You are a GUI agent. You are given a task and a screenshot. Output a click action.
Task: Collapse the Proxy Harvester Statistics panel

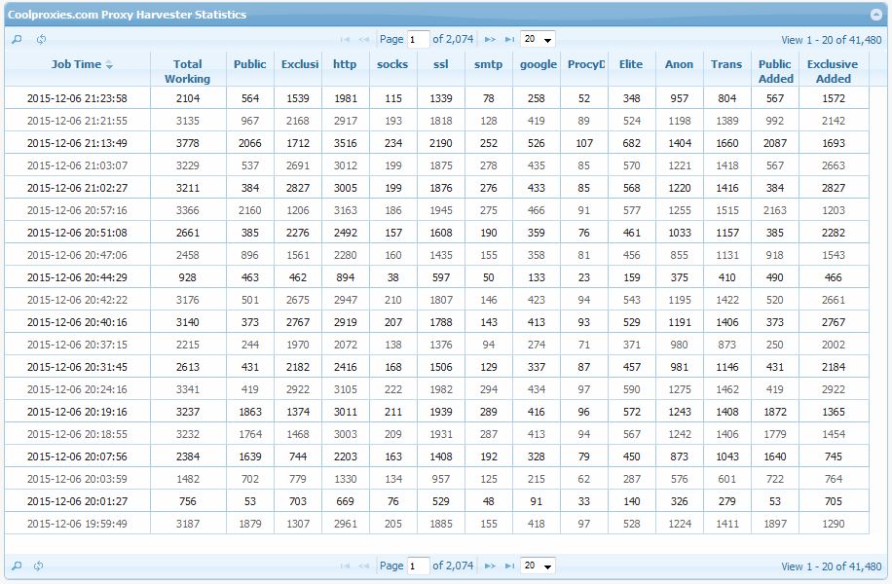[x=875, y=15]
